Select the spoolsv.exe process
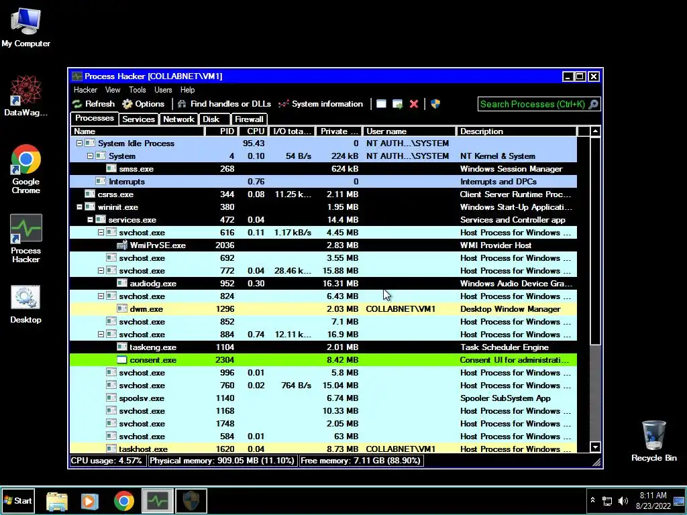 pos(323,398)
